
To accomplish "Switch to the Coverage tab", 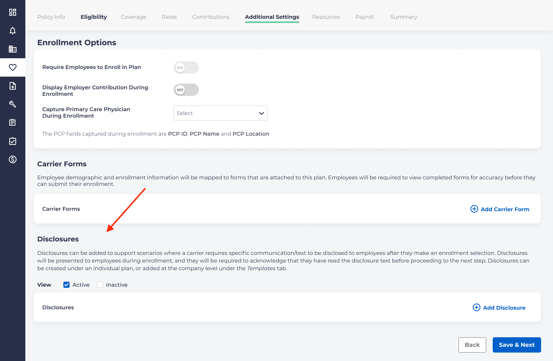I will coord(133,17).
